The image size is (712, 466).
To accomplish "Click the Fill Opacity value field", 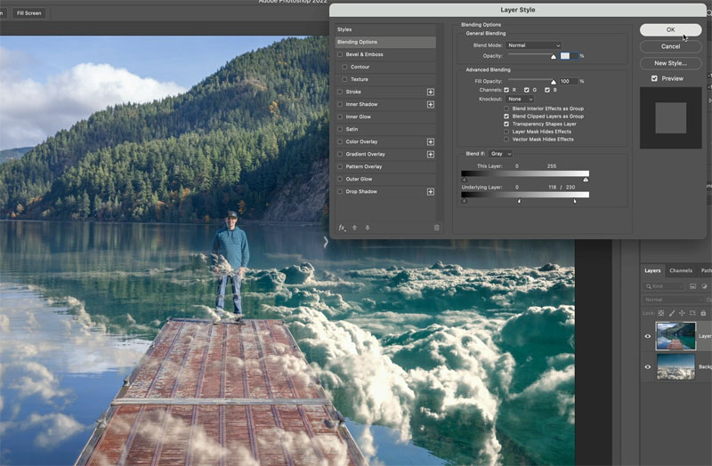I will 569,81.
